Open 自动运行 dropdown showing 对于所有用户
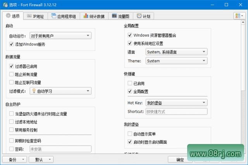The image size is (248, 165). [60, 36]
